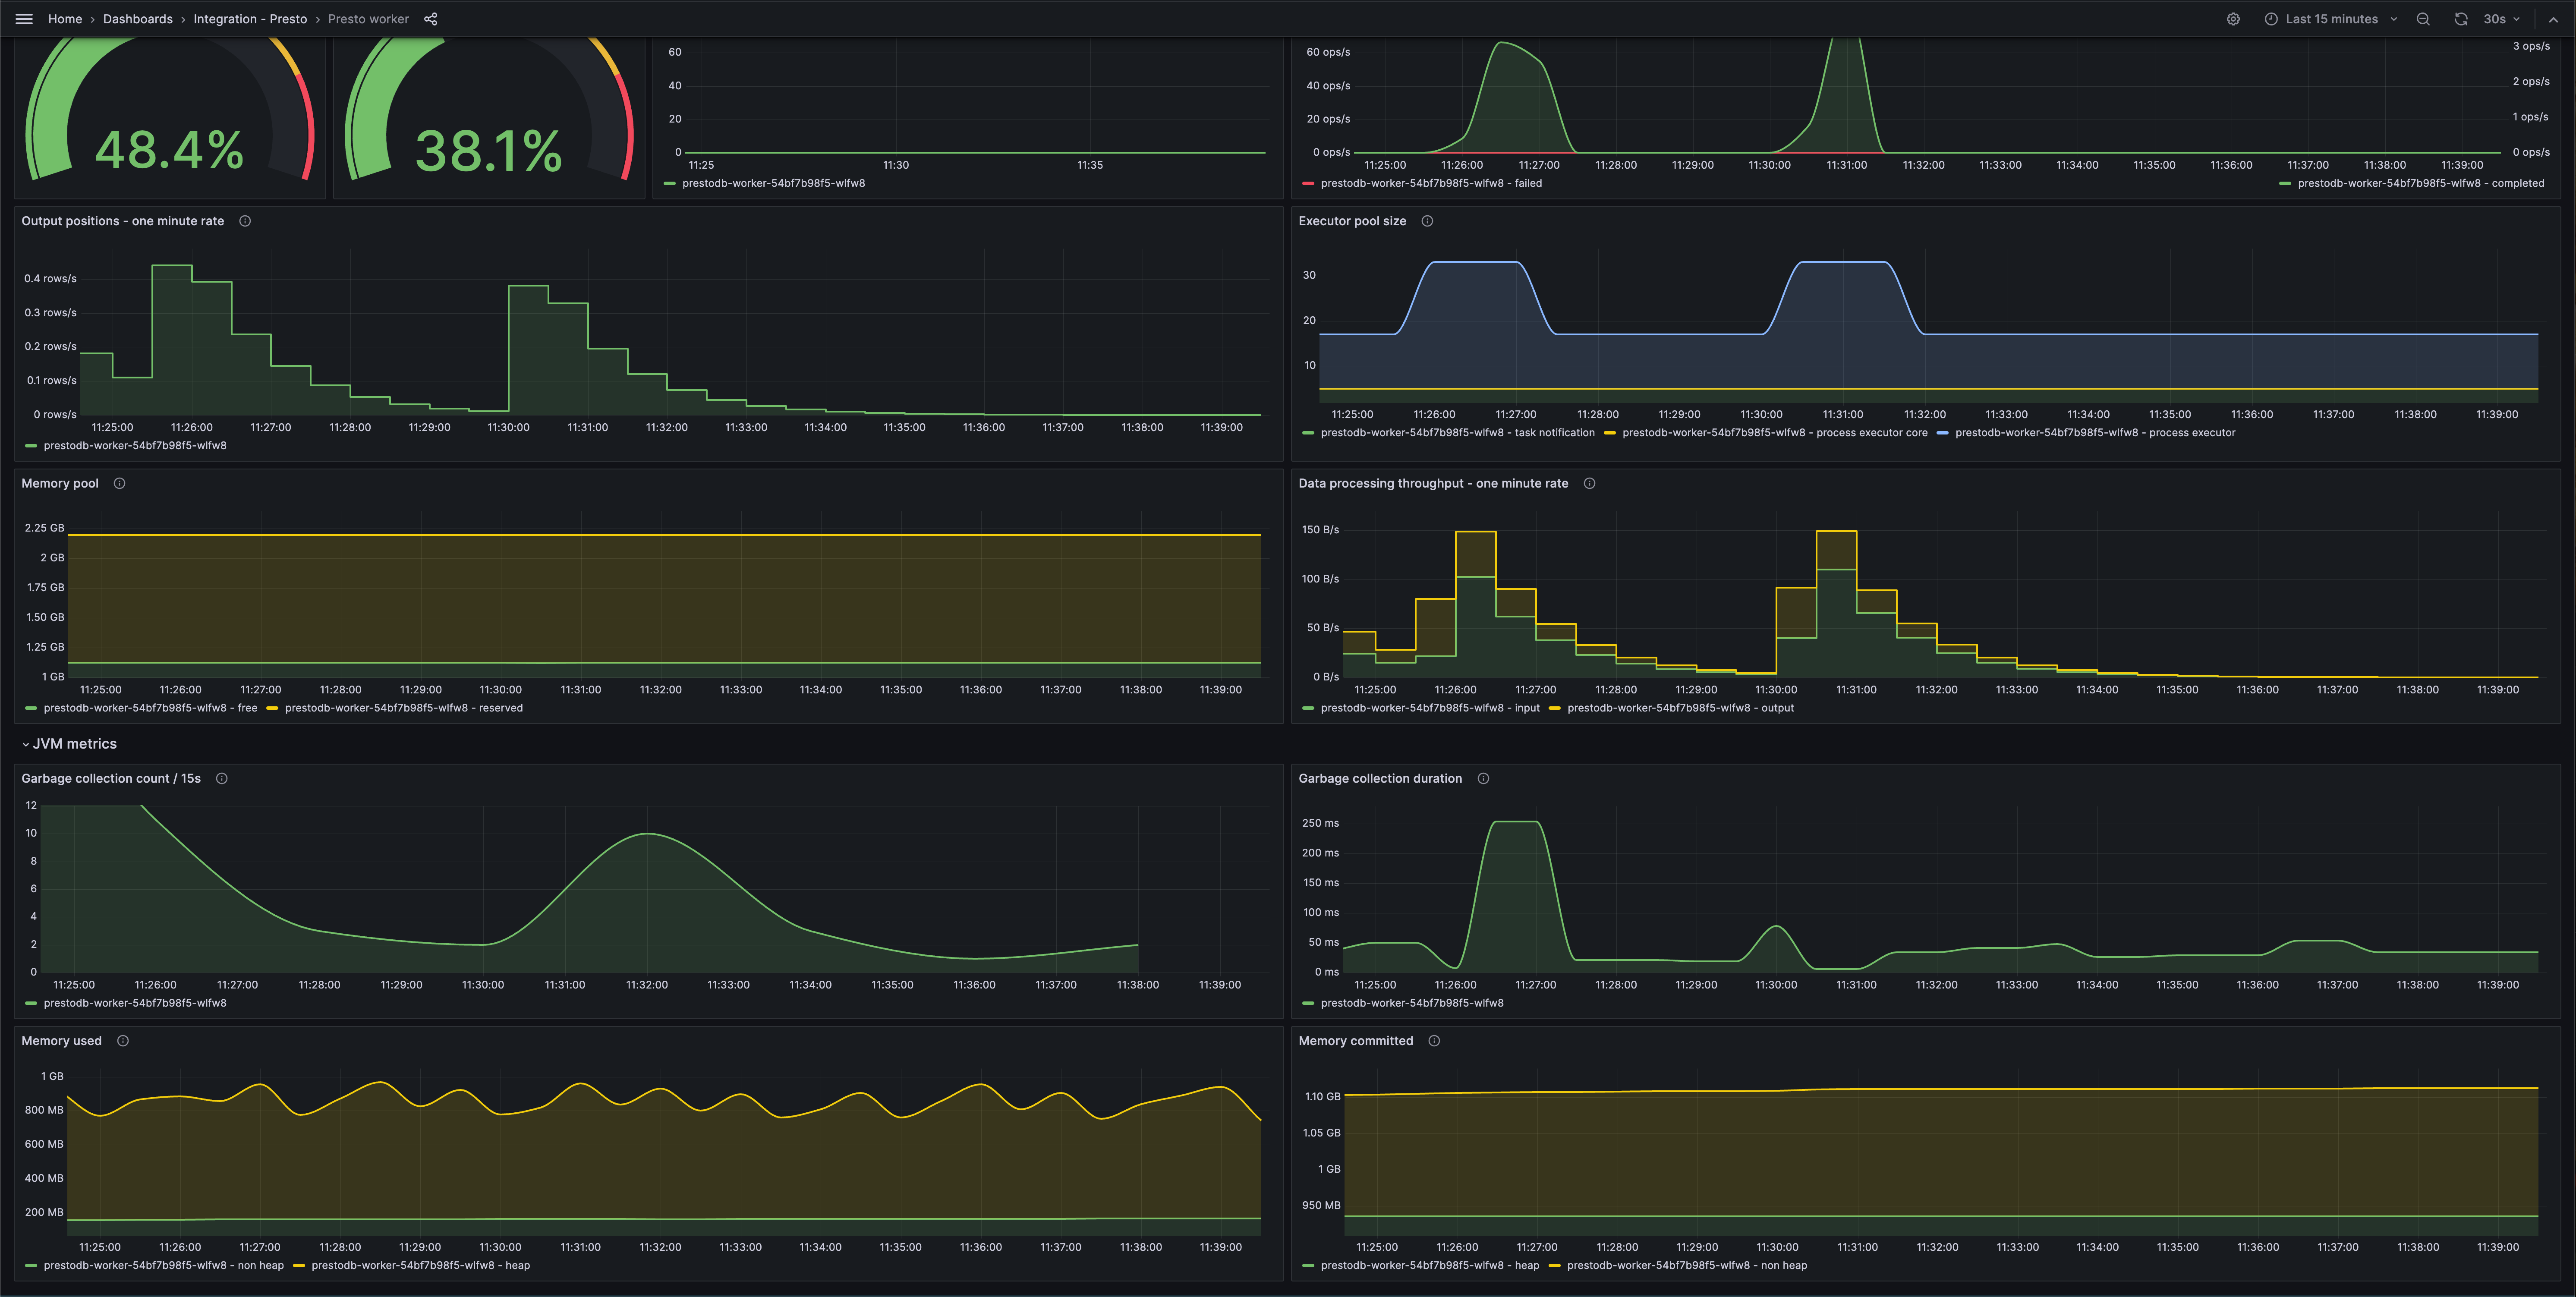Click Presto worker tab label
The width and height of the screenshot is (2576, 1297).
367,18
